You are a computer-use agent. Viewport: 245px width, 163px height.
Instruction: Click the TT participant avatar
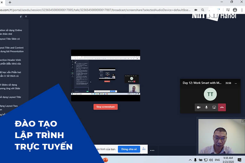point(210,94)
